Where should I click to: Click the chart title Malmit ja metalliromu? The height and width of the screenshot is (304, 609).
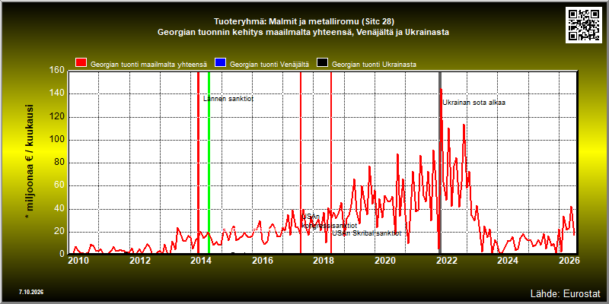coord(304,21)
